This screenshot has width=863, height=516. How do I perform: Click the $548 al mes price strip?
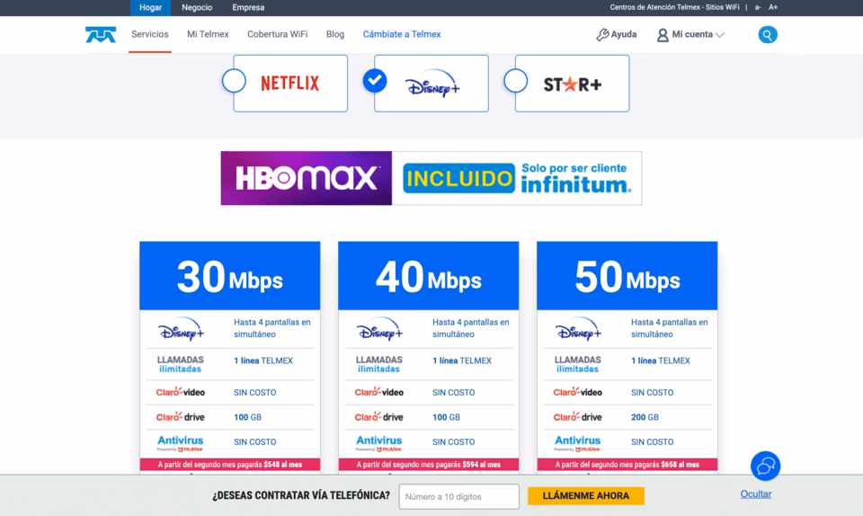(x=229, y=464)
